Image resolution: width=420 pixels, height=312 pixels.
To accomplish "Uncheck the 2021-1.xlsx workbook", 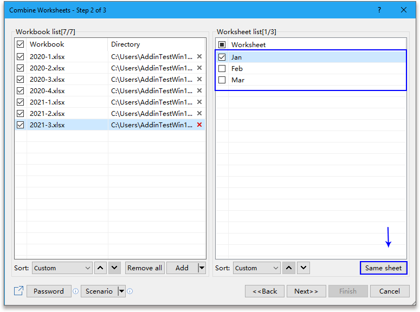I will pyautogui.click(x=21, y=102).
